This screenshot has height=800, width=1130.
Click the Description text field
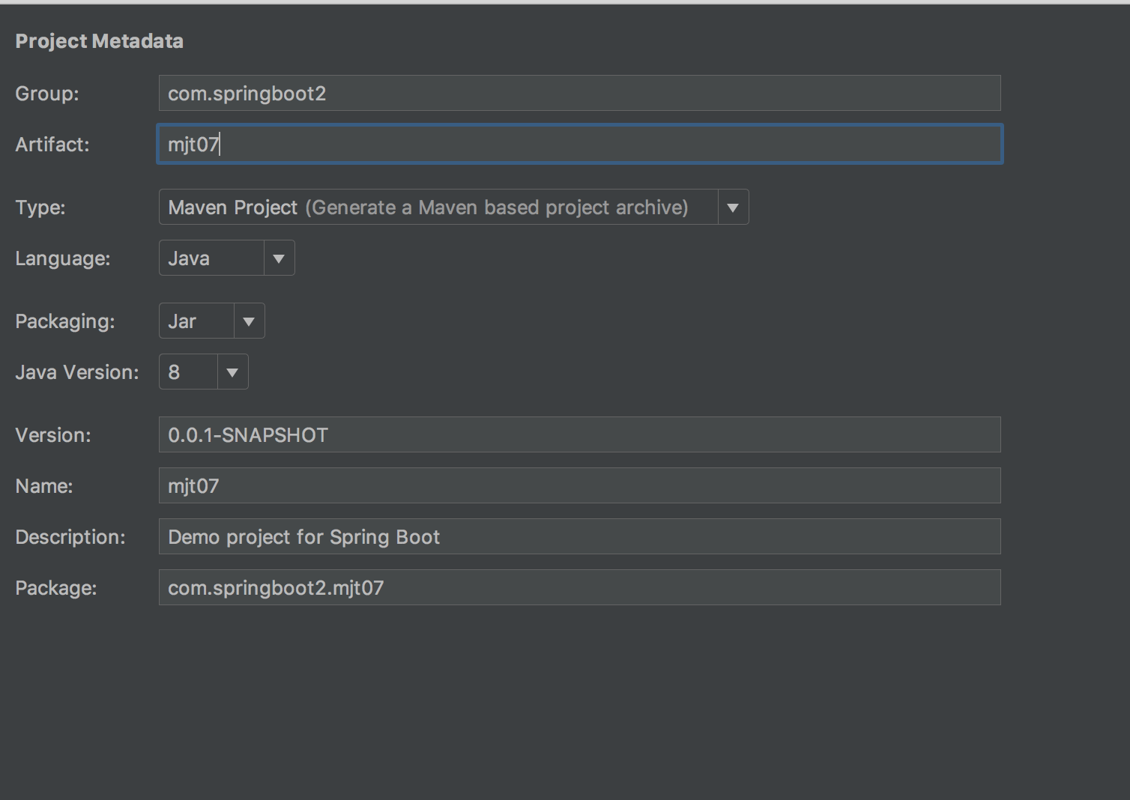[x=579, y=537]
